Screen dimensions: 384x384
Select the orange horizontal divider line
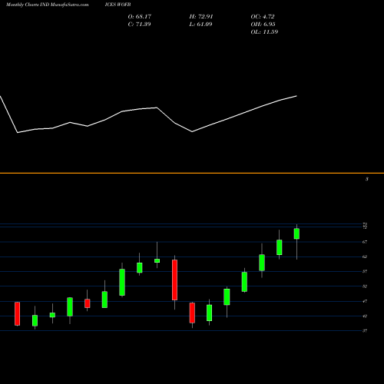(x=192, y=174)
